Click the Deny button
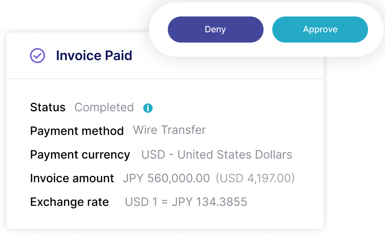 coord(216,29)
